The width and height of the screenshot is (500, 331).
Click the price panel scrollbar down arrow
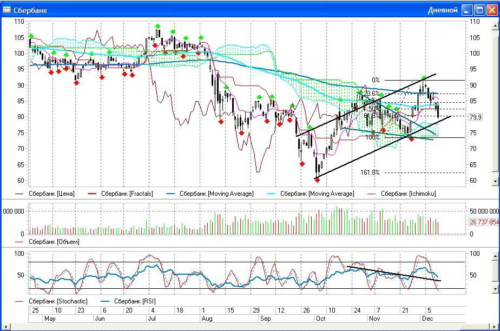coord(495,181)
